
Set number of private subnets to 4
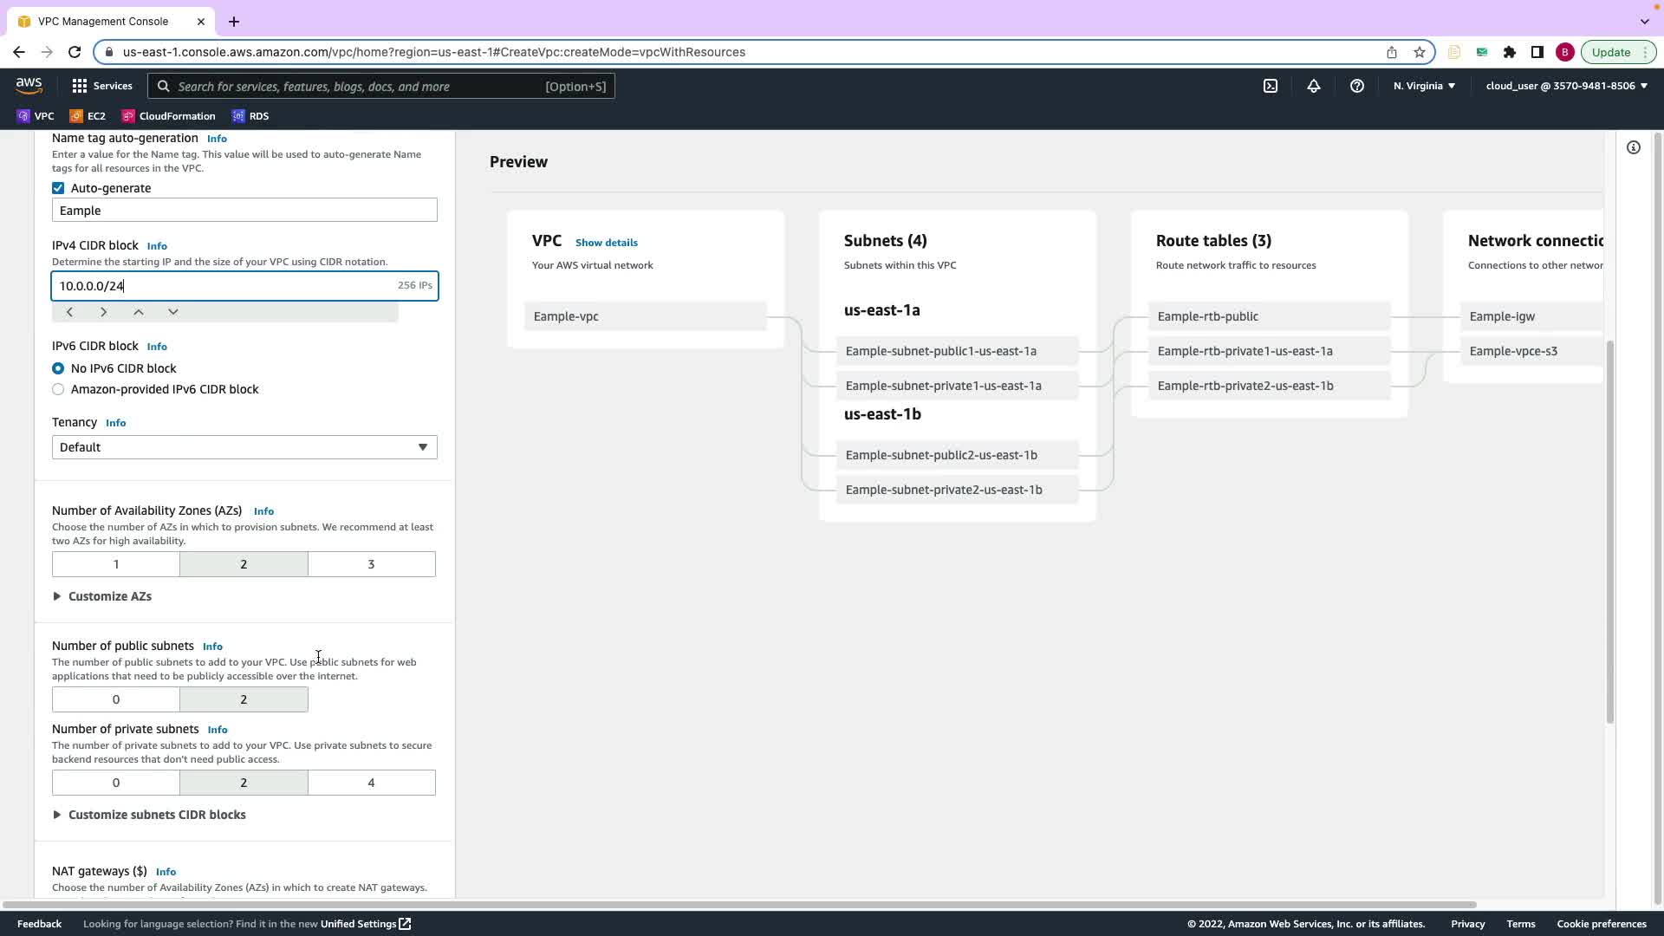click(x=371, y=783)
